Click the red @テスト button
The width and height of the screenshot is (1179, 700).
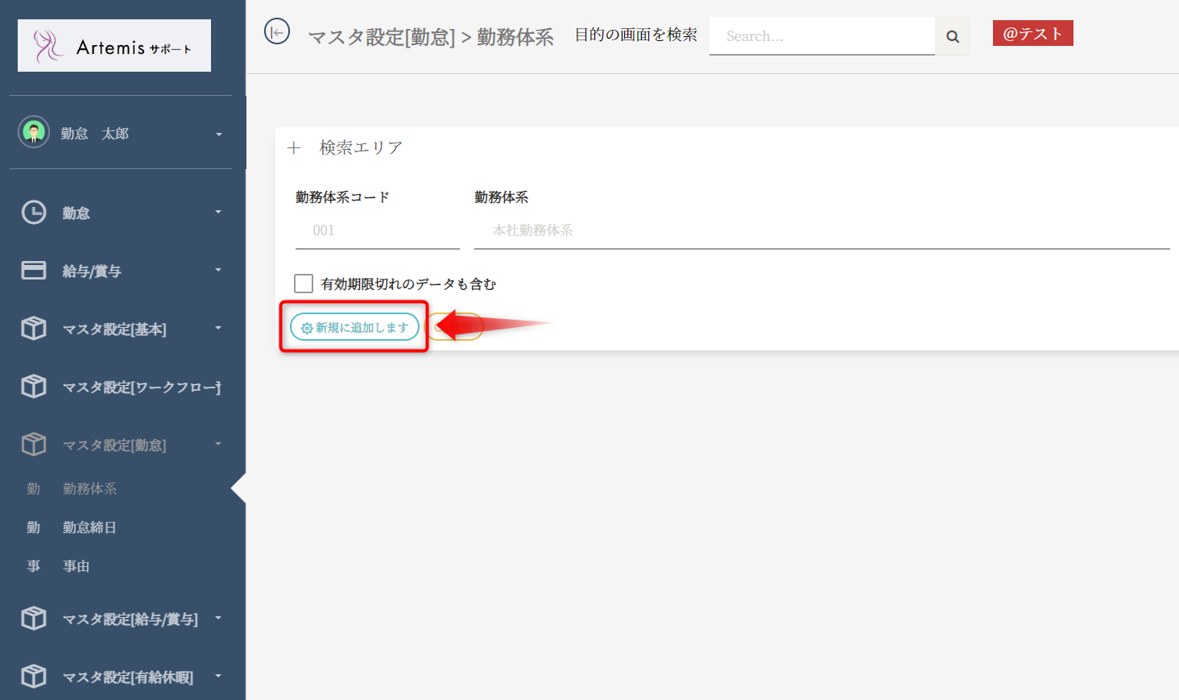(1032, 34)
